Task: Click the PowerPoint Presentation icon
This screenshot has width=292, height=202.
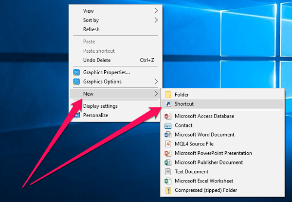Action: [168, 153]
